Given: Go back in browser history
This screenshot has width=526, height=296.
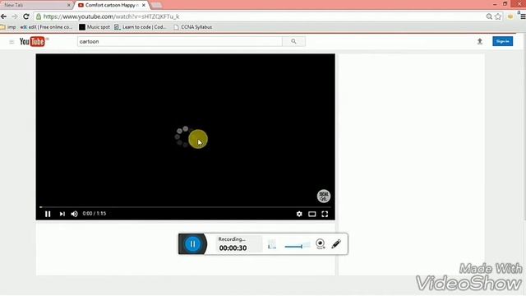Looking at the screenshot, I should pyautogui.click(x=3, y=16).
